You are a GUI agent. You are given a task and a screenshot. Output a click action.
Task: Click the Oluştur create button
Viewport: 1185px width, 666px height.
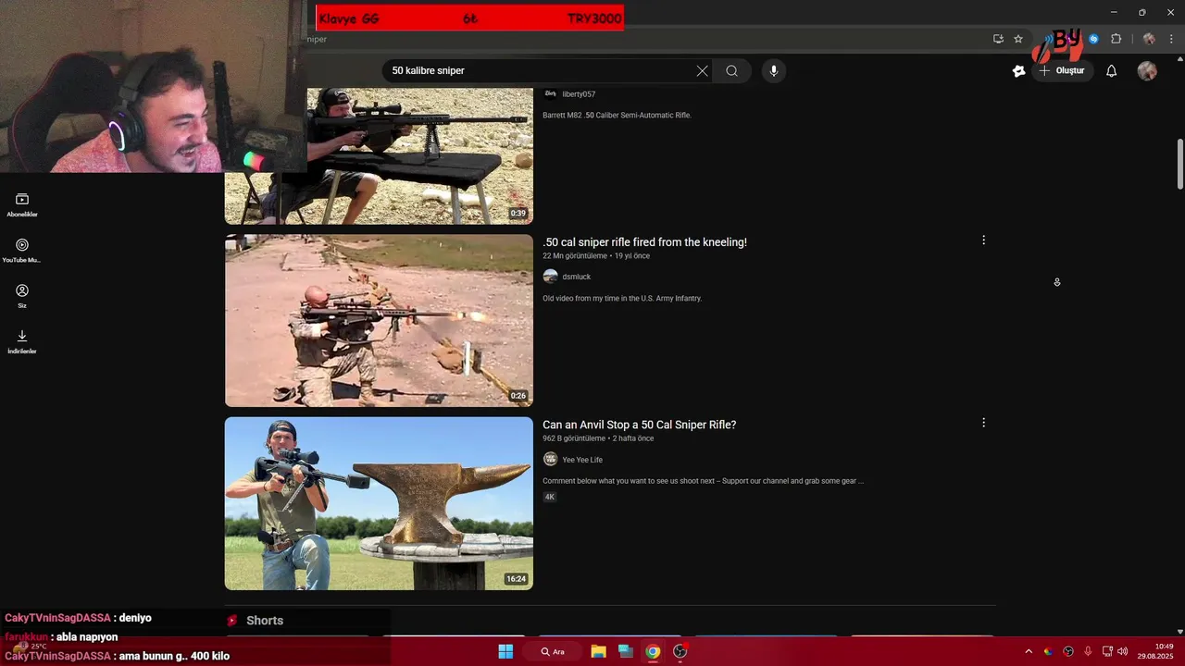(x=1062, y=71)
